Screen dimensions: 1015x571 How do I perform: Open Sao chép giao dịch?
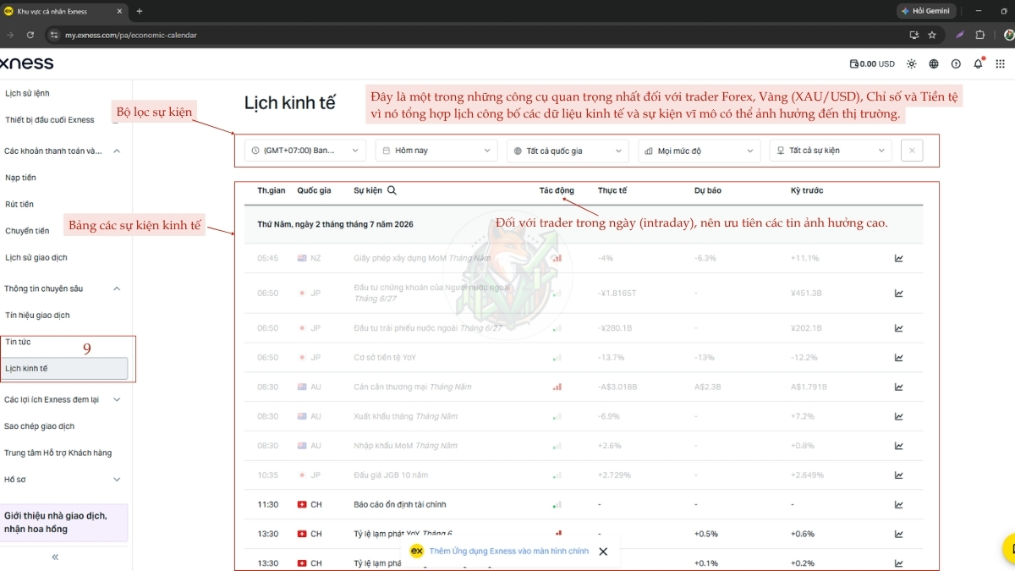click(40, 426)
